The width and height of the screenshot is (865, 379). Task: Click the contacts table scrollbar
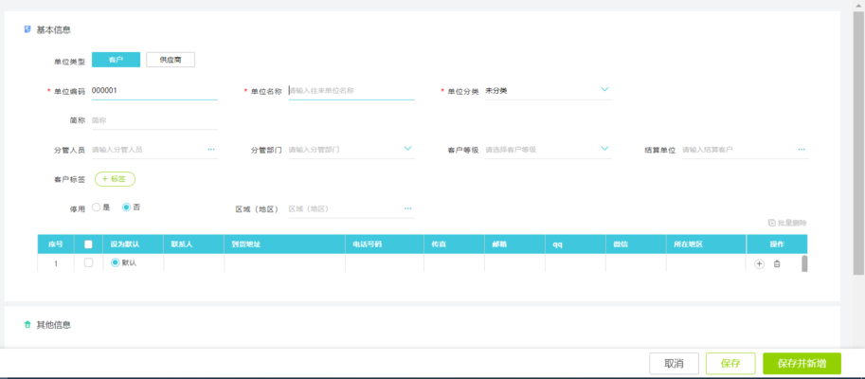805,263
